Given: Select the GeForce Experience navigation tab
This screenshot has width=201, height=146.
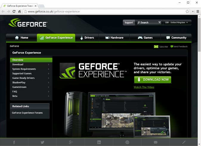Looking at the screenshot, I should 56,38.
